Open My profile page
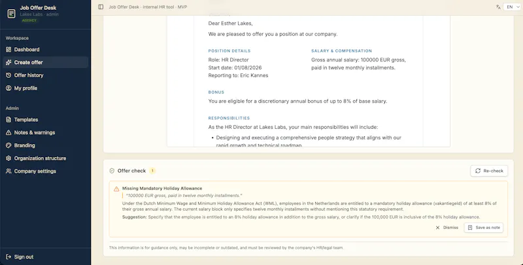The image size is (523, 265). (45, 88)
